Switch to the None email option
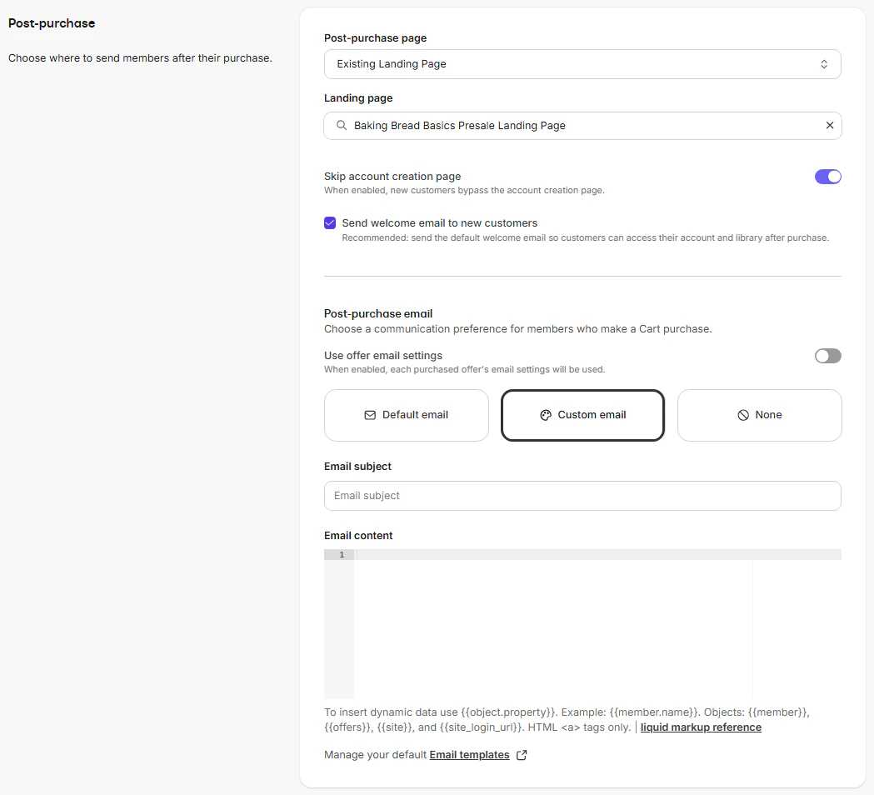The width and height of the screenshot is (874, 795). (759, 414)
